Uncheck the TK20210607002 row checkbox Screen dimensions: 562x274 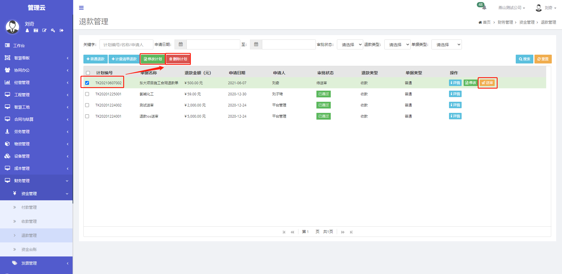click(87, 83)
